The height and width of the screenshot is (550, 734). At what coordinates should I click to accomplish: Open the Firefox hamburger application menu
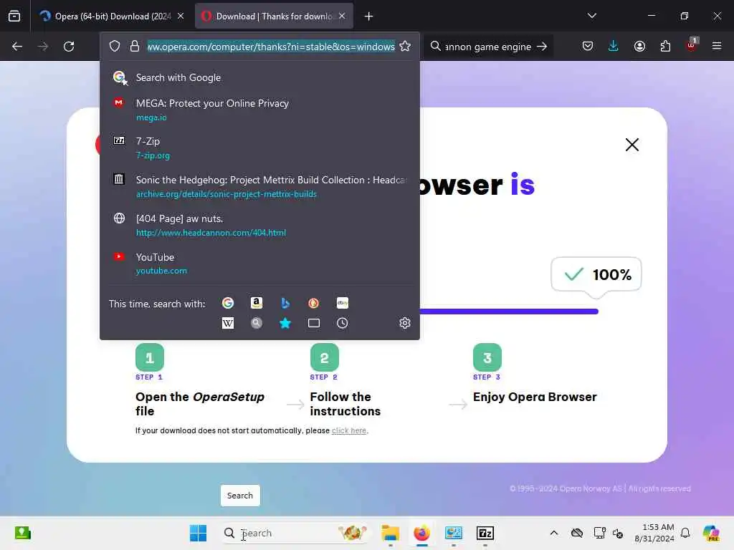[x=717, y=47]
